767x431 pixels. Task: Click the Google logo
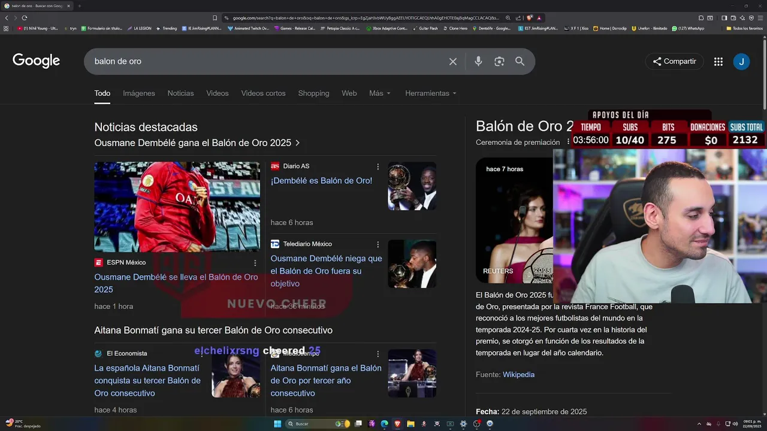click(x=36, y=61)
